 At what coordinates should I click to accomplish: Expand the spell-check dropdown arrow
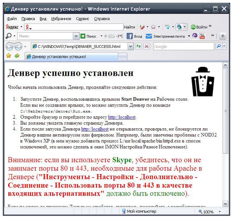click(x=173, y=27)
